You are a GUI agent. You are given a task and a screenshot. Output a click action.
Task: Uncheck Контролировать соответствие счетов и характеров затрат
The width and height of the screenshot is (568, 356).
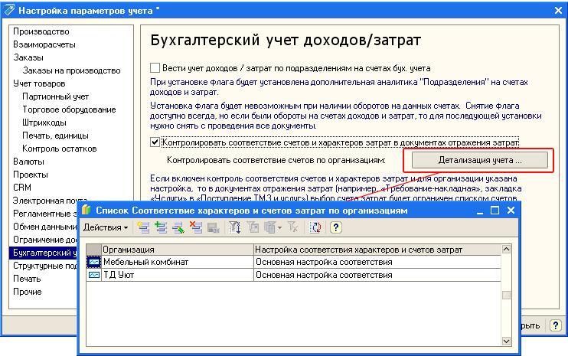[x=156, y=142]
